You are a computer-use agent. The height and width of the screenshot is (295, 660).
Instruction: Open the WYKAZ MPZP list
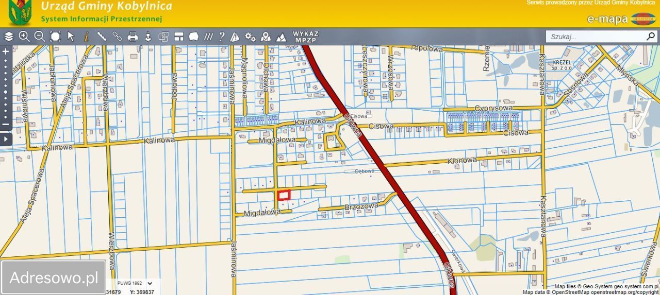tap(306, 37)
